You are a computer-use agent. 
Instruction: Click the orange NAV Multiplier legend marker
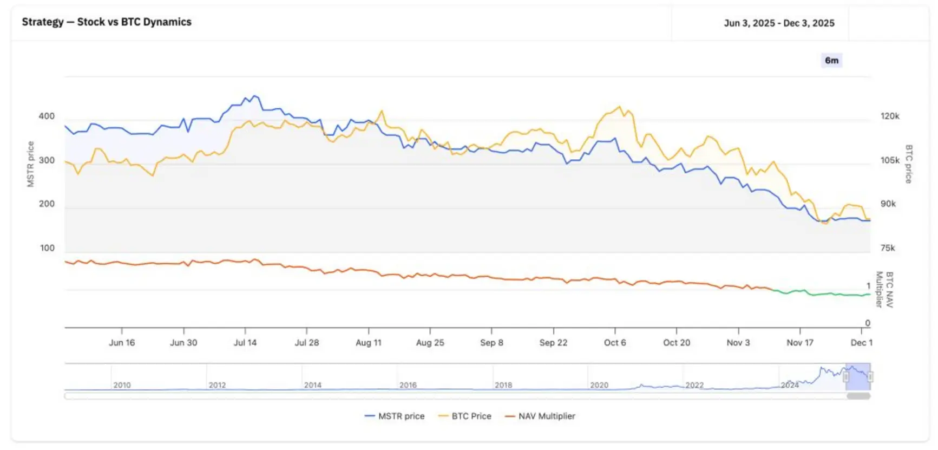[510, 416]
